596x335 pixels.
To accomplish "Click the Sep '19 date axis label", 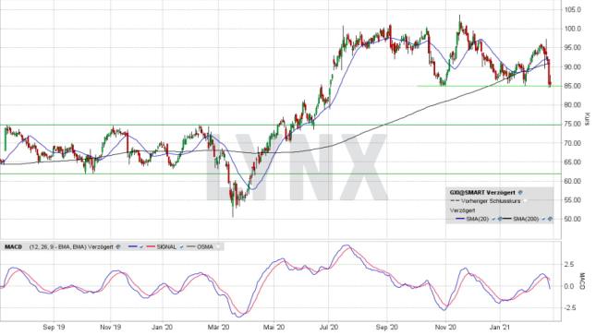I will (54, 327).
